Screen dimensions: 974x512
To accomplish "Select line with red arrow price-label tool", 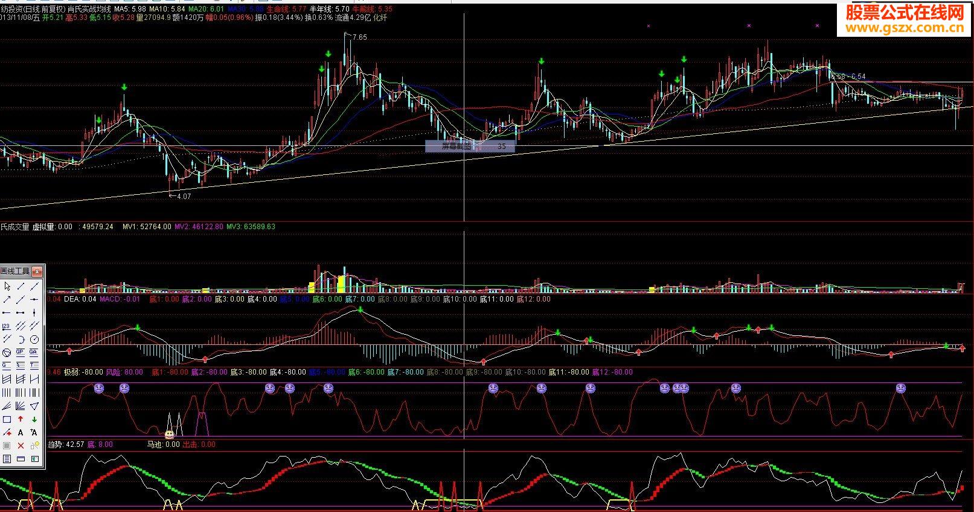I will [7, 432].
